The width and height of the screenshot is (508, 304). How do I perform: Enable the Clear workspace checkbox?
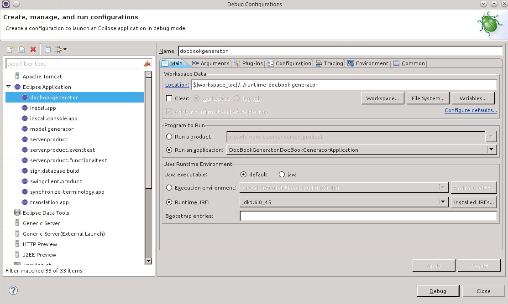tap(169, 98)
